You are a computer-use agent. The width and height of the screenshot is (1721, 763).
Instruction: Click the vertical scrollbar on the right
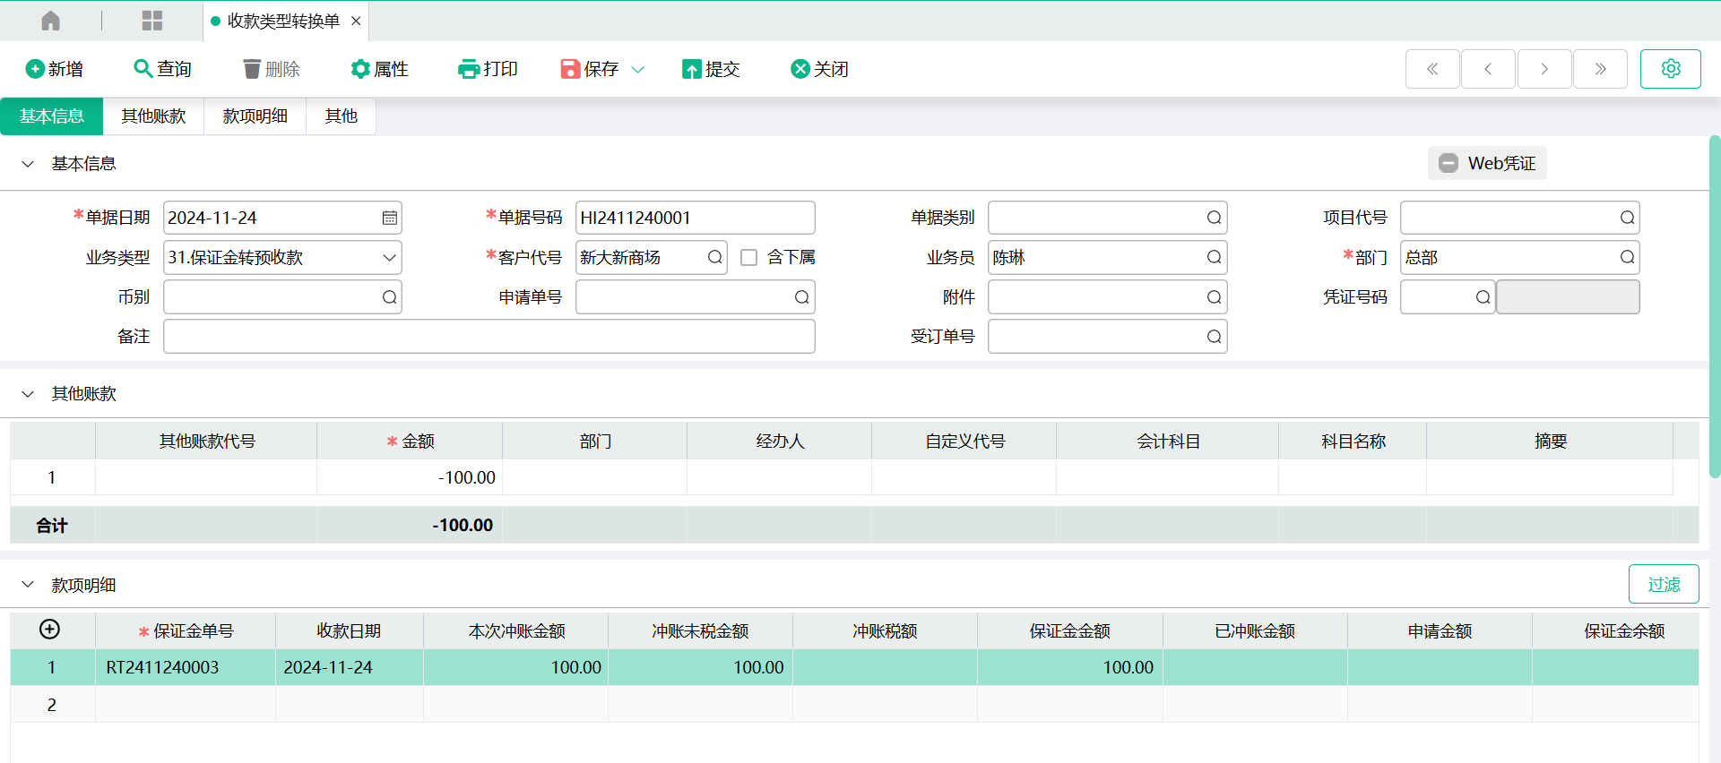tap(1715, 306)
